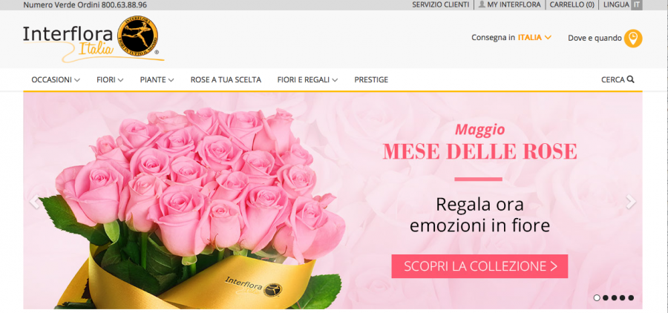Click the user profile icon beside My Interflora
This screenshot has width=668, height=313.
482,4
